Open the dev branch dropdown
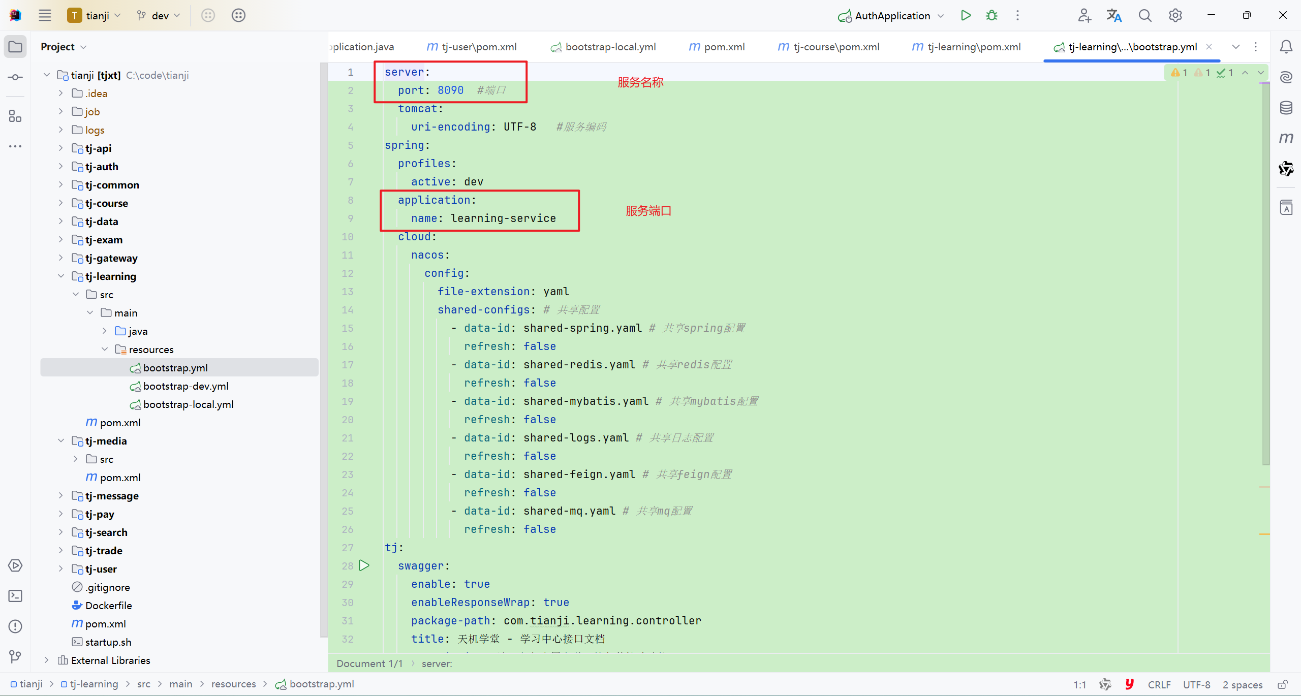Image resolution: width=1301 pixels, height=696 pixels. pyautogui.click(x=159, y=15)
